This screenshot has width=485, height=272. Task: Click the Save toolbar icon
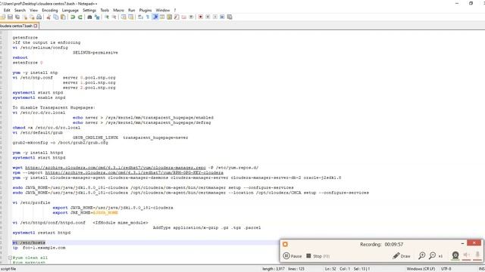click(x=10, y=17)
